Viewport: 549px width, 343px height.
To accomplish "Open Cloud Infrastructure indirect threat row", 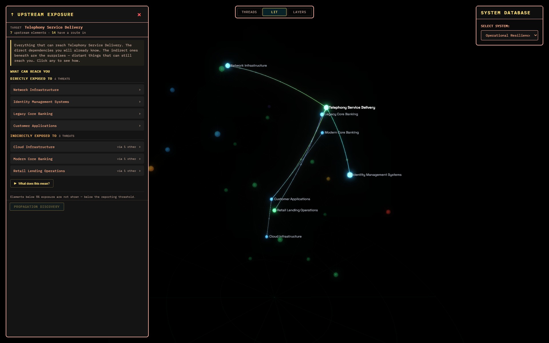I will pyautogui.click(x=77, y=147).
